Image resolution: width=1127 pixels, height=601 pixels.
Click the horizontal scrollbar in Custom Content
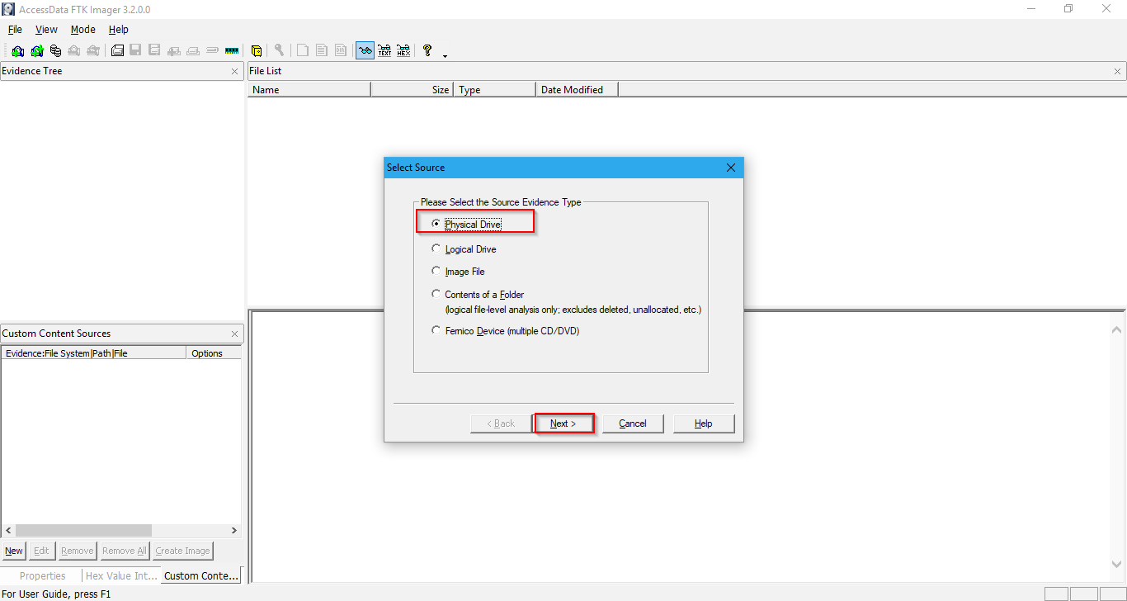pos(83,530)
